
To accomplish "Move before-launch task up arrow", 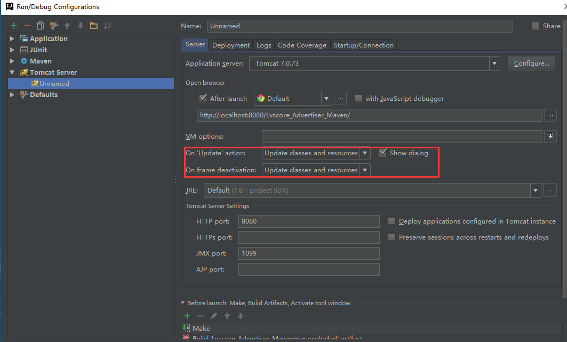I will [x=227, y=316].
